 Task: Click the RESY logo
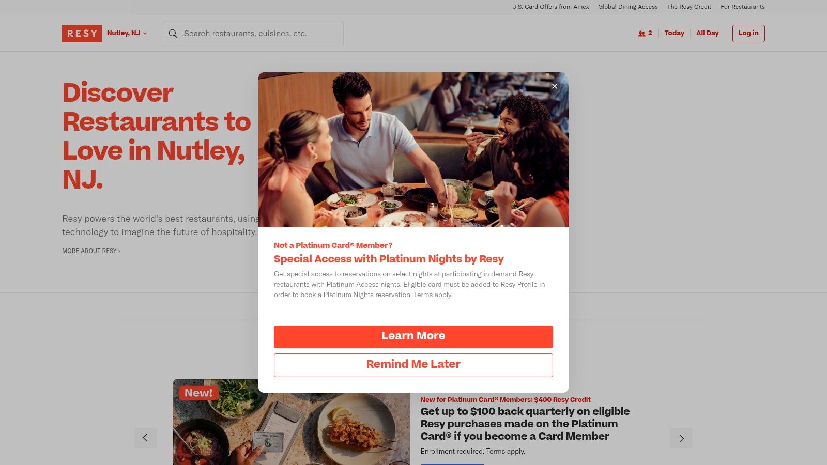click(82, 34)
